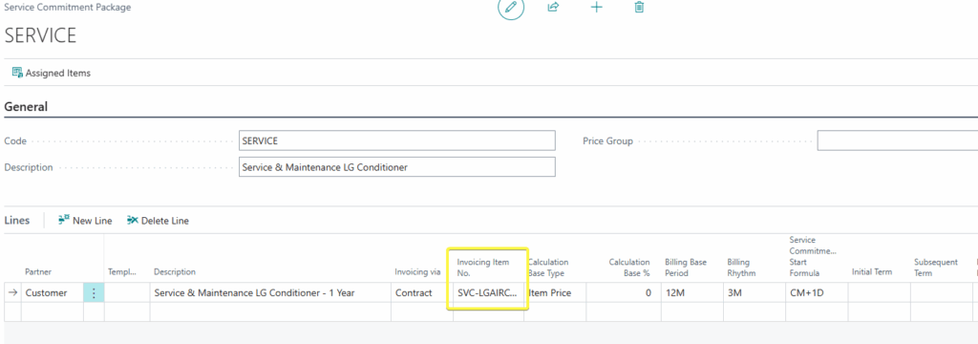Select the row arrow indicator for Customer line
The image size is (978, 344).
click(12, 292)
